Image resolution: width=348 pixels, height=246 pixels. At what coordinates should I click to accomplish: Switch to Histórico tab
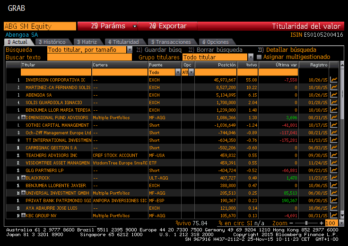pyautogui.click(x=52, y=42)
